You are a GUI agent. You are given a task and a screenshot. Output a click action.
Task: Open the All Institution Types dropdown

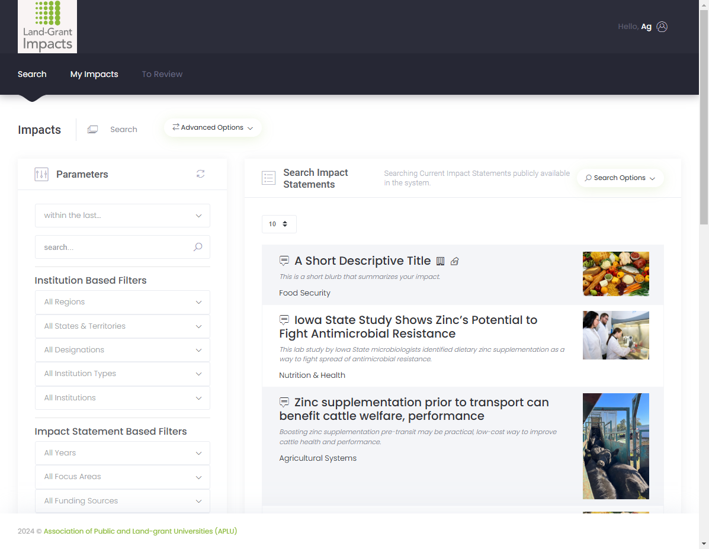coord(123,374)
